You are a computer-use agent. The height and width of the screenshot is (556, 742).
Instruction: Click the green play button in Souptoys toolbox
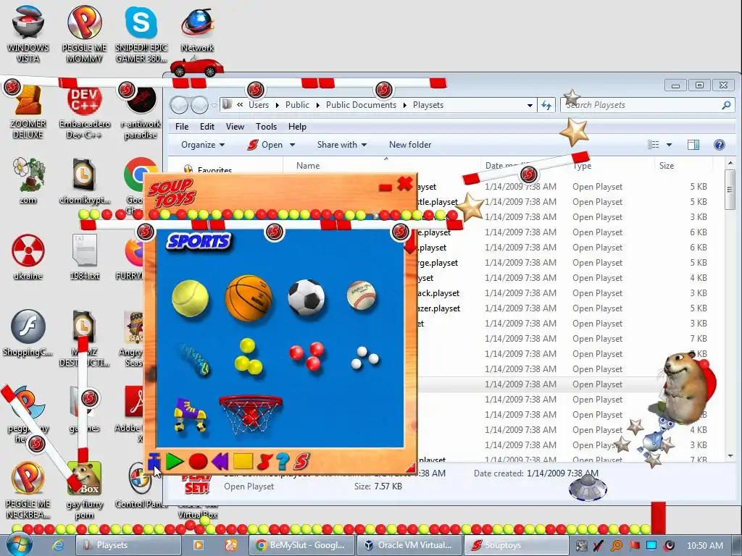175,461
